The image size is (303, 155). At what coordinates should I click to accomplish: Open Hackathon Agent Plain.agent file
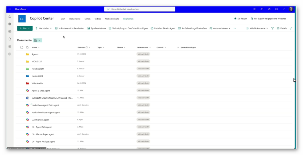pyautogui.click(x=45, y=105)
